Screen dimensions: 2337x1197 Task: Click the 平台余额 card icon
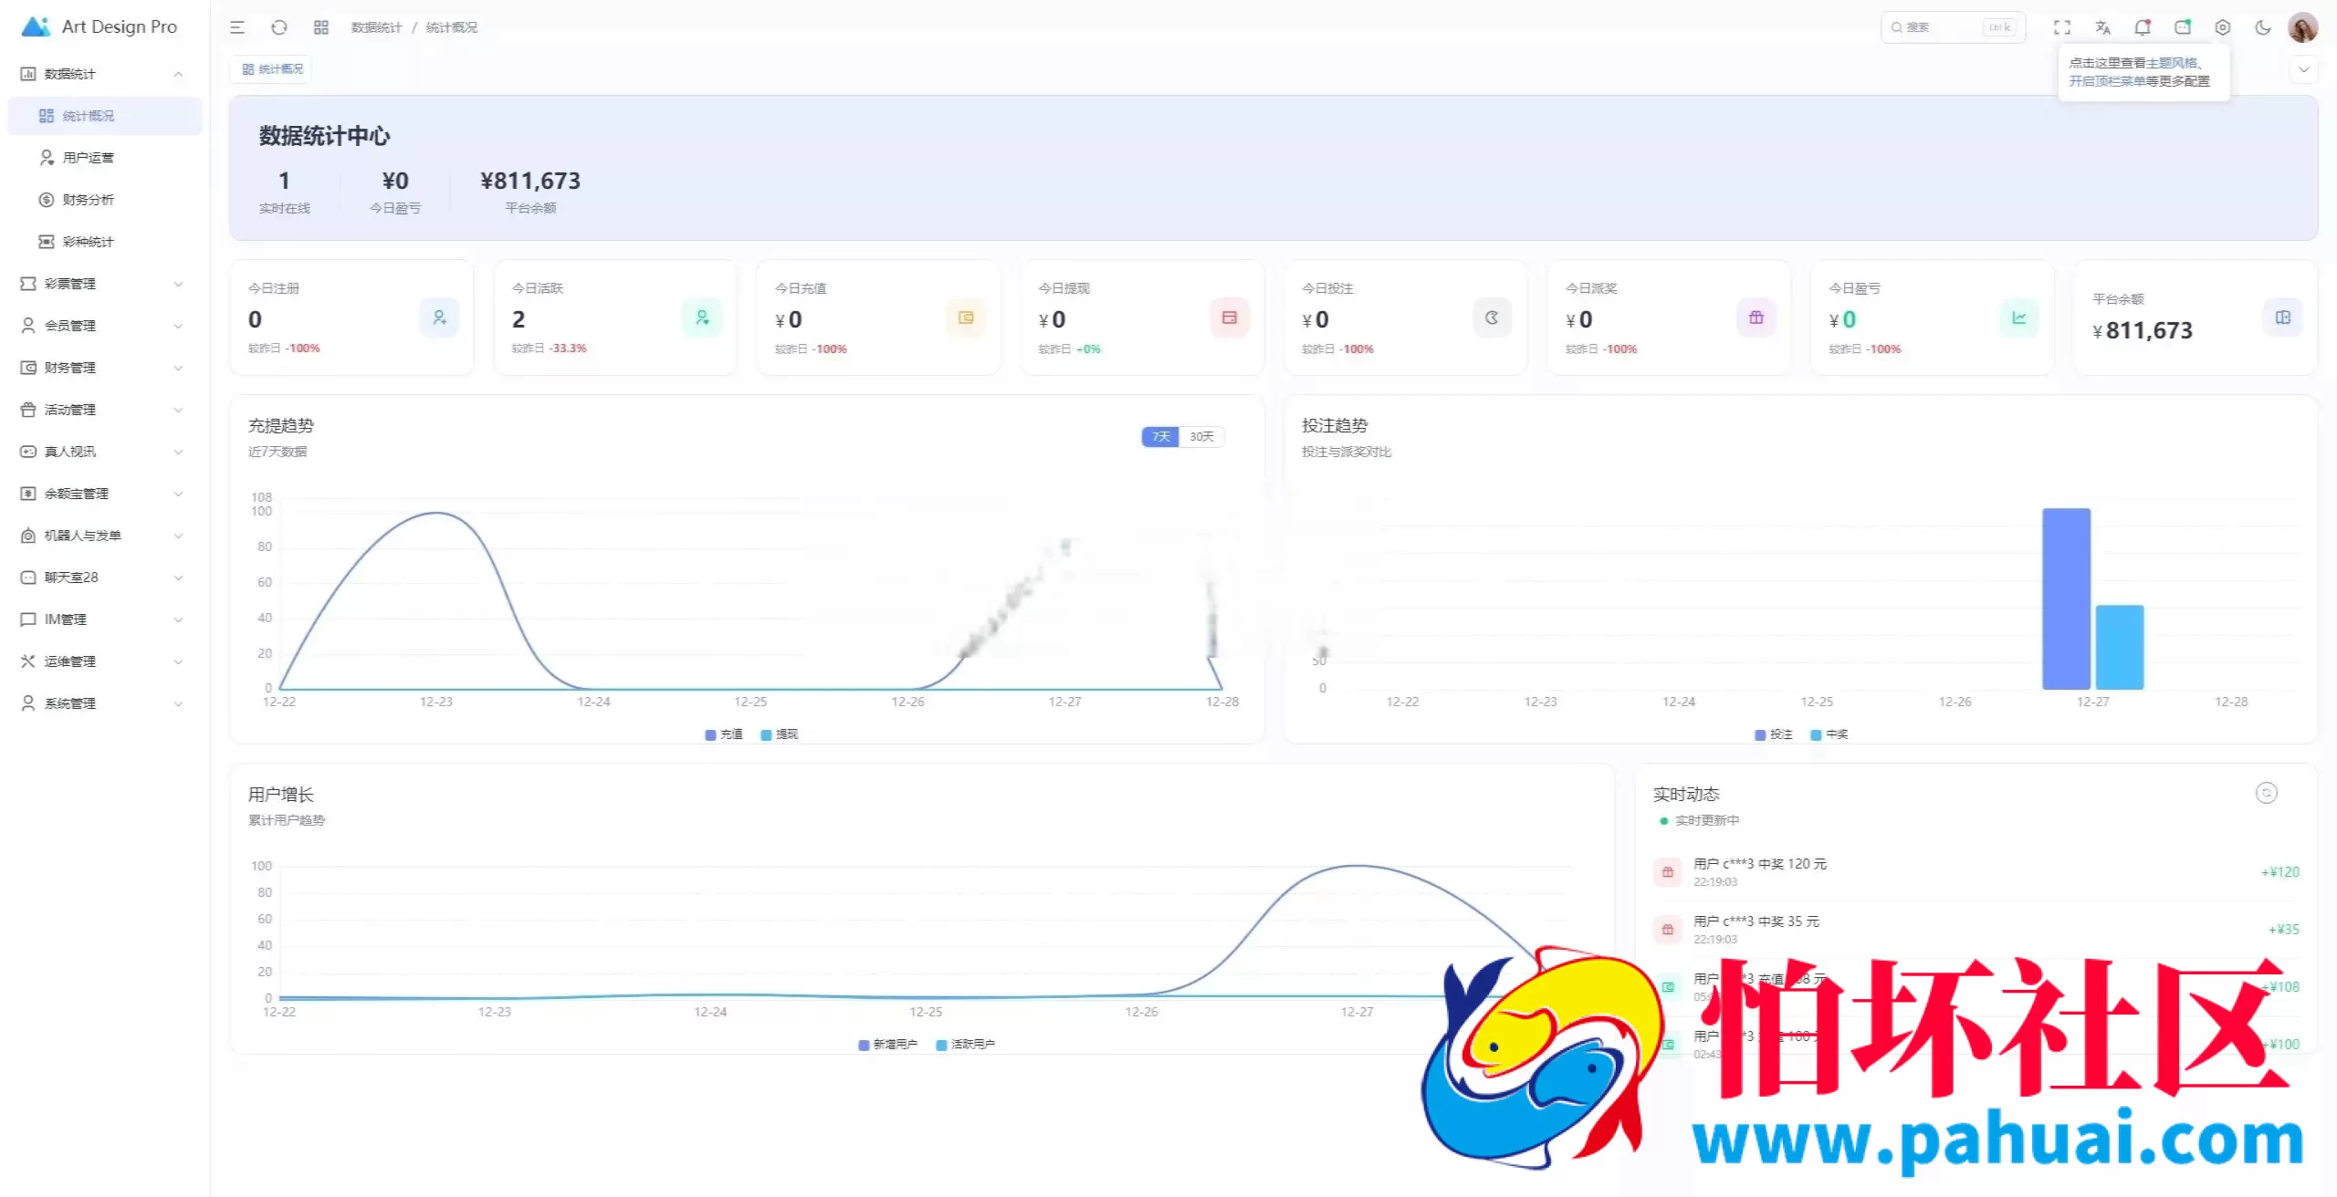2283,317
